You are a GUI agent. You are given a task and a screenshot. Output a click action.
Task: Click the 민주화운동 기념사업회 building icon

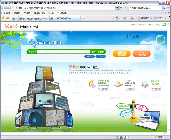click(145, 85)
